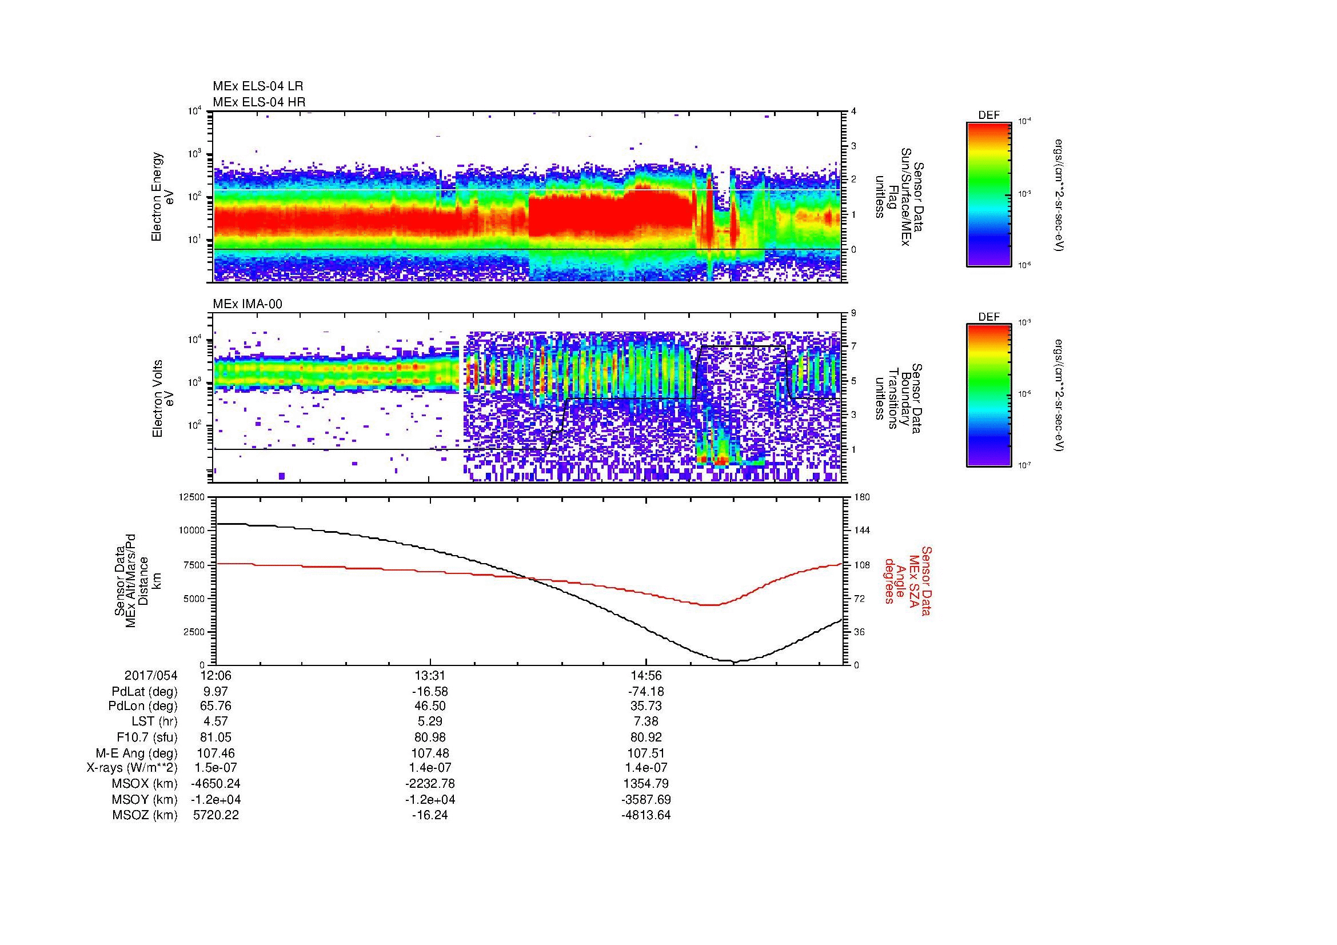The height and width of the screenshot is (945, 1337).
Task: Click the red 'MEx SZA Angle degrees' axis label
Action: pyautogui.click(x=908, y=580)
